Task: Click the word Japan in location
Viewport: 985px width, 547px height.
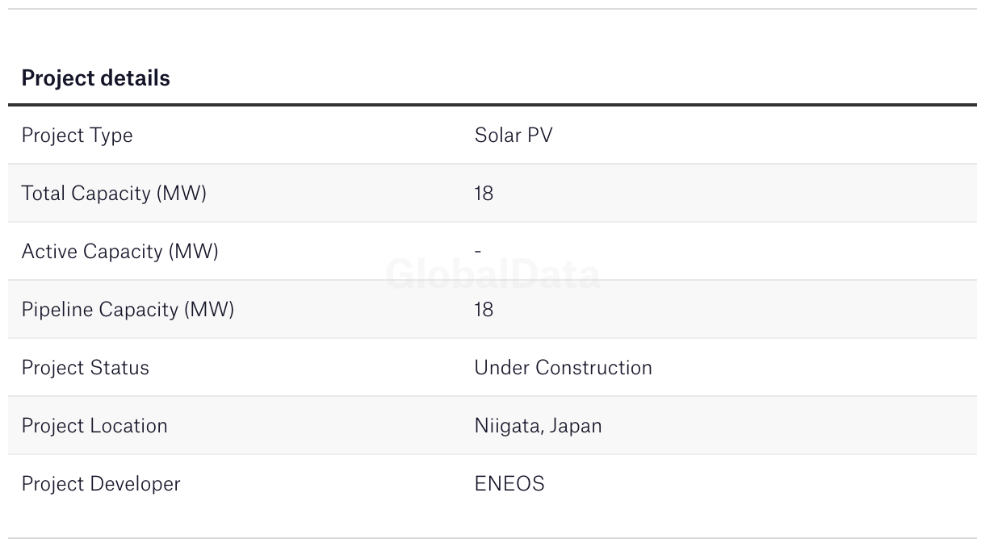Action: click(x=576, y=426)
